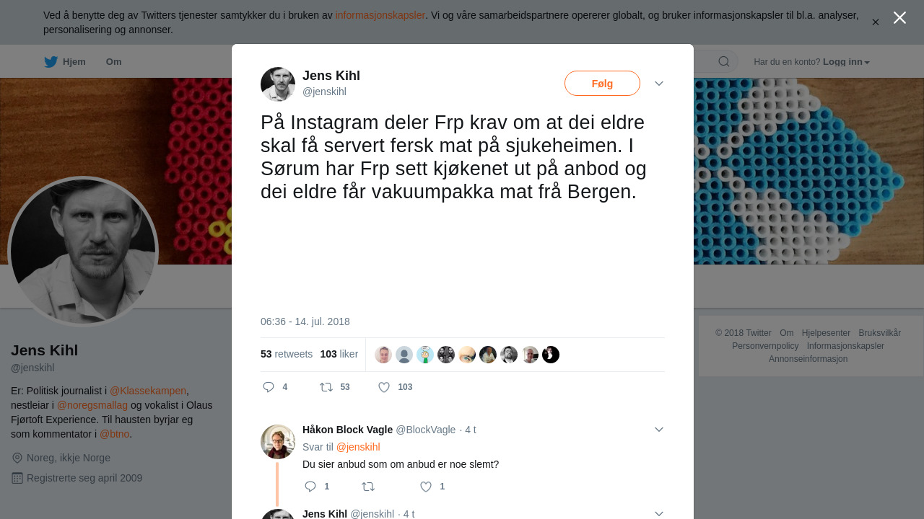
Task: Click Jens Kihl's avatar in tweet header
Action: (x=278, y=84)
